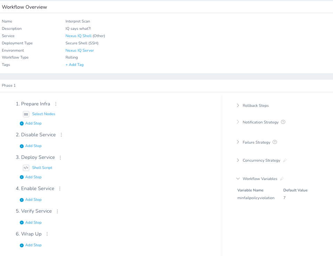
Task: Click the 'Phase 1' label
Action: point(9,85)
